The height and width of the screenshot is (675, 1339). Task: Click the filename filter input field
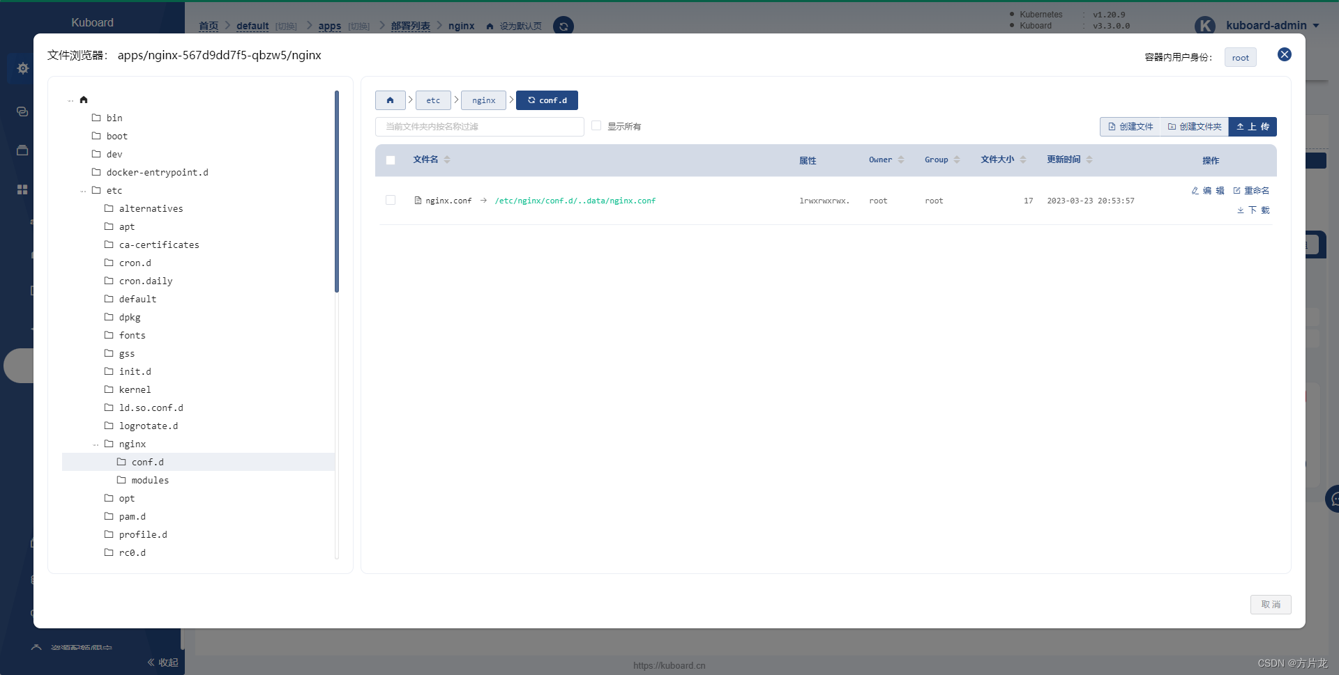(x=479, y=126)
